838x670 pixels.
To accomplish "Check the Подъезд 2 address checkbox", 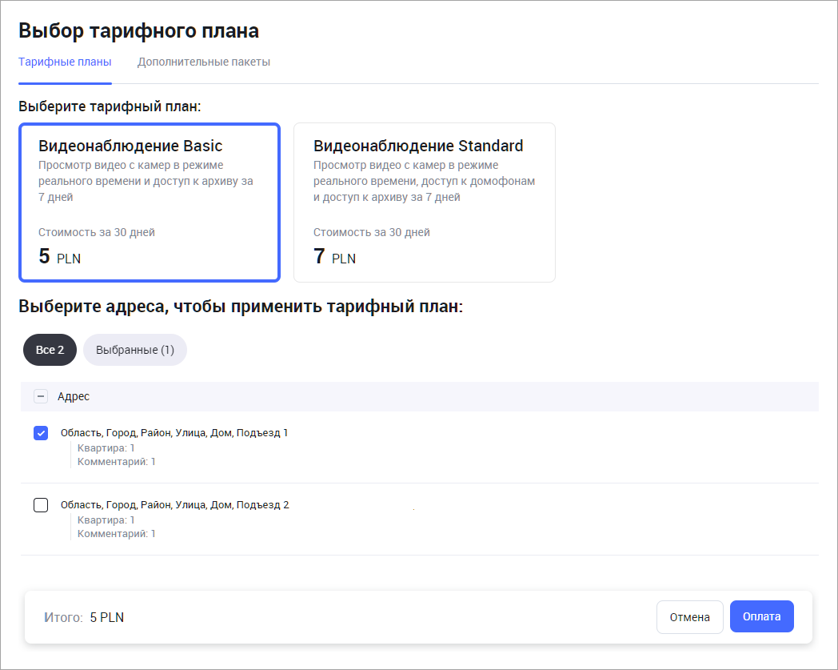I will (x=41, y=505).
